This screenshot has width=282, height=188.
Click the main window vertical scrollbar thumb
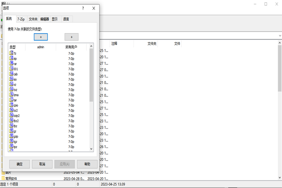(280, 68)
